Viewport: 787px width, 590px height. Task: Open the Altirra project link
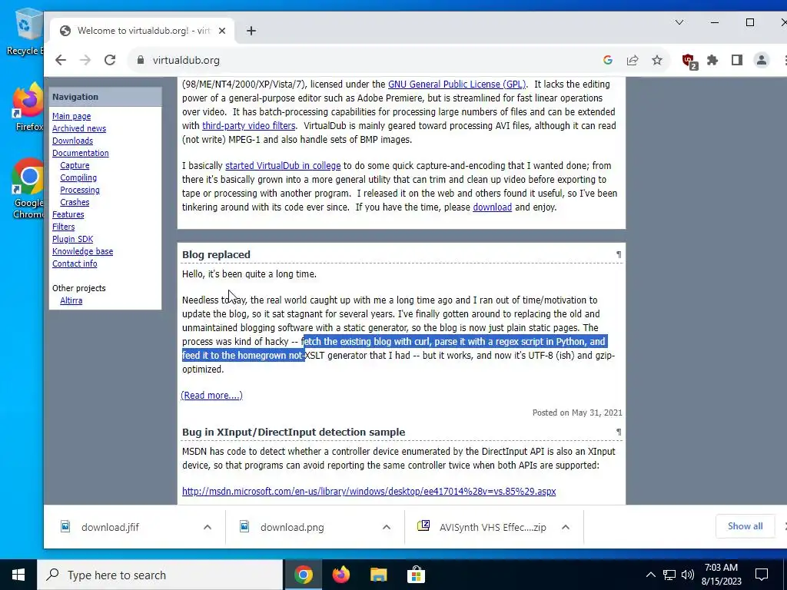[x=71, y=300]
